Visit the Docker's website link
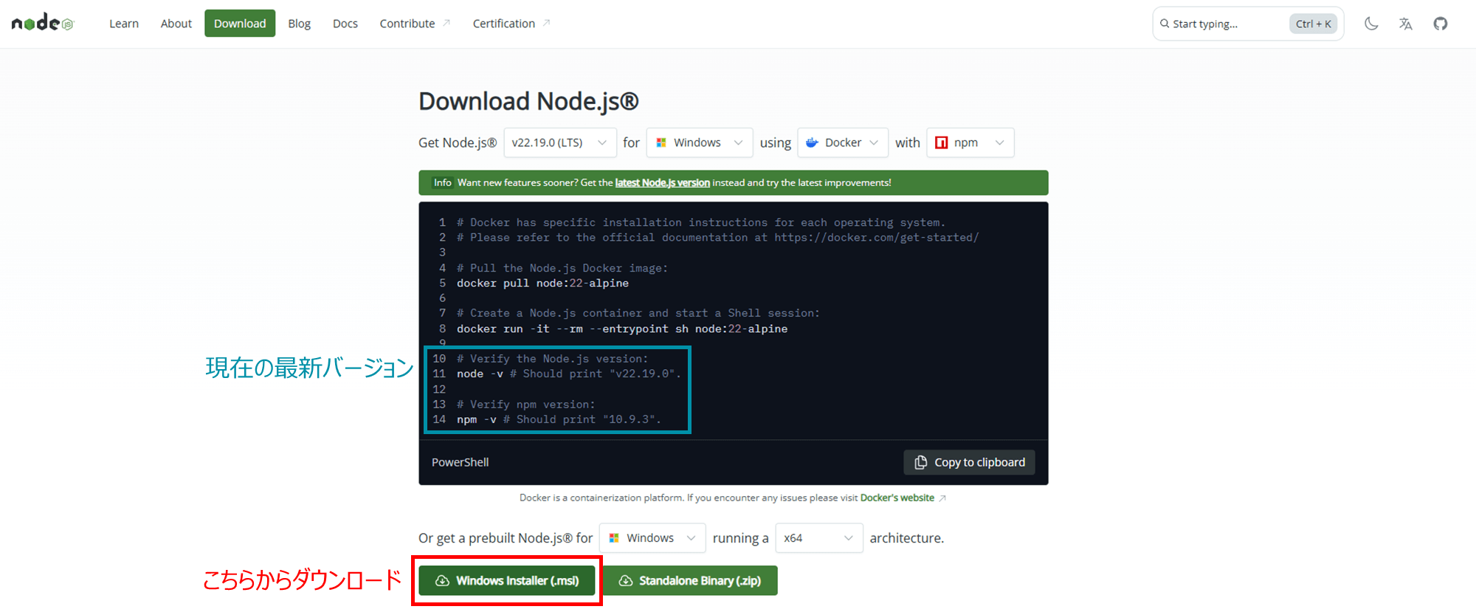The height and width of the screenshot is (612, 1476). point(897,498)
